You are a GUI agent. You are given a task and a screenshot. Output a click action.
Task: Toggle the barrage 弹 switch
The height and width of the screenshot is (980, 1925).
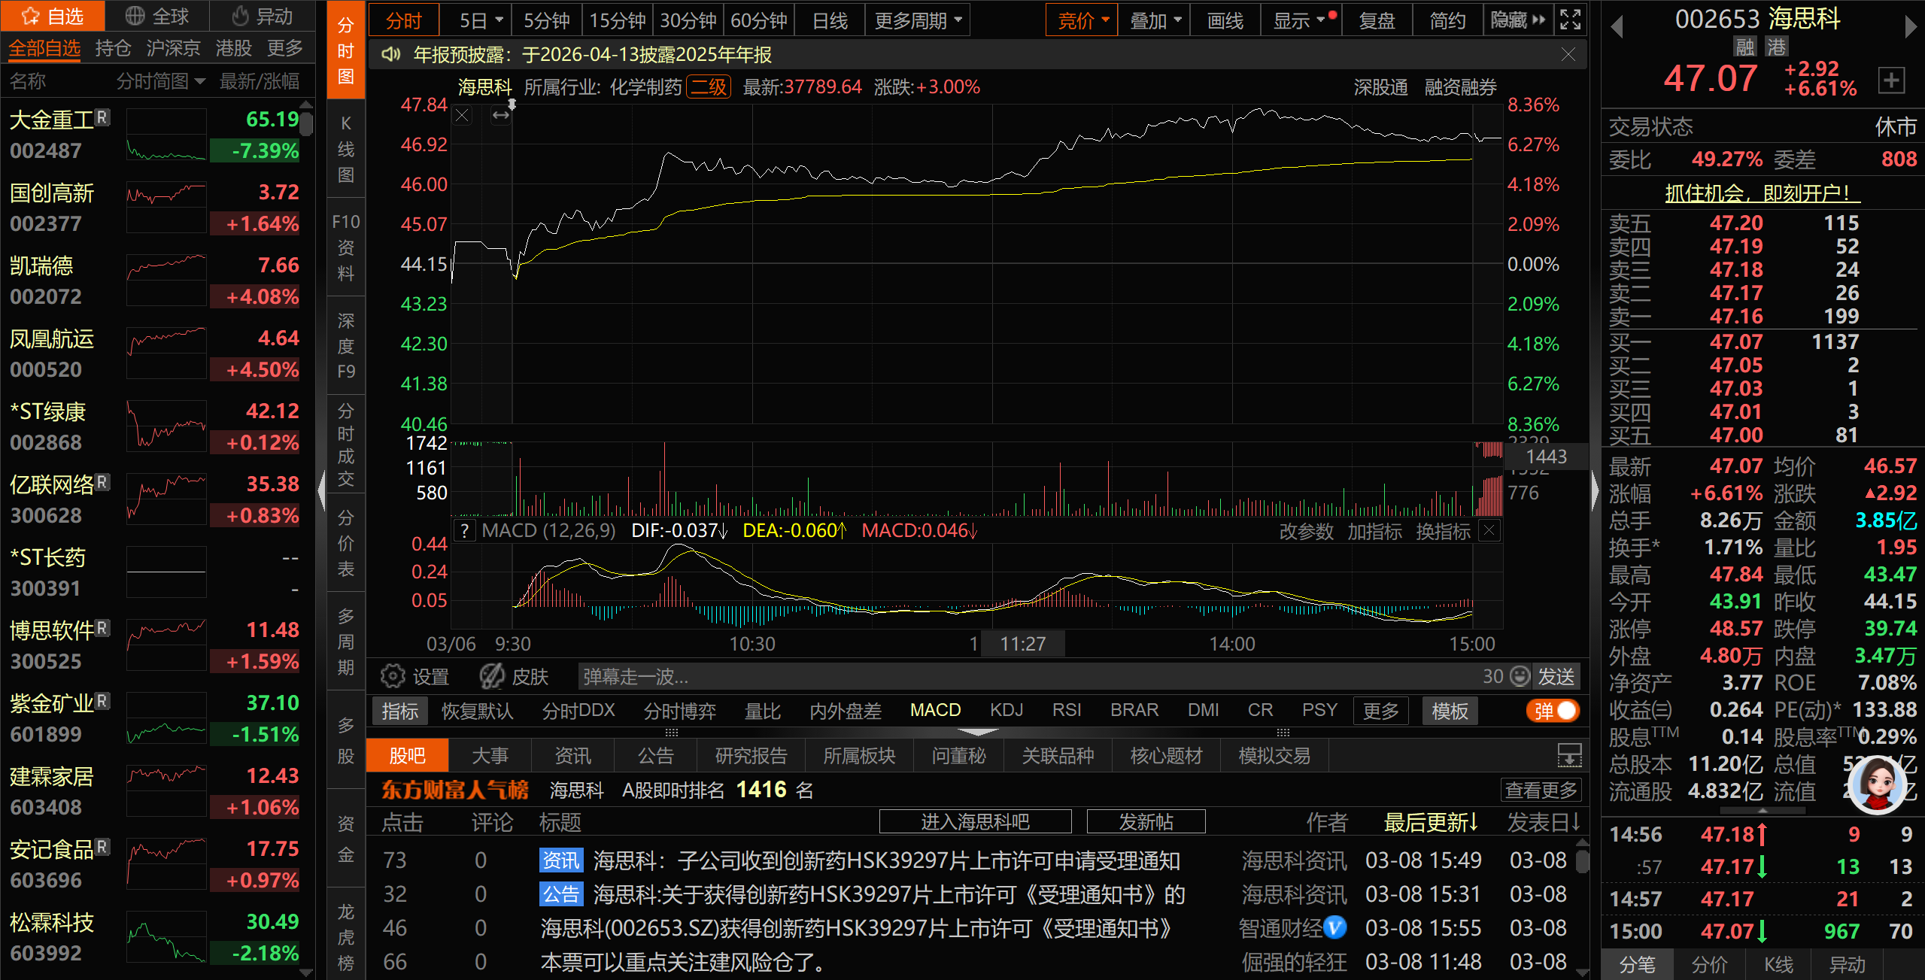coord(1553,711)
